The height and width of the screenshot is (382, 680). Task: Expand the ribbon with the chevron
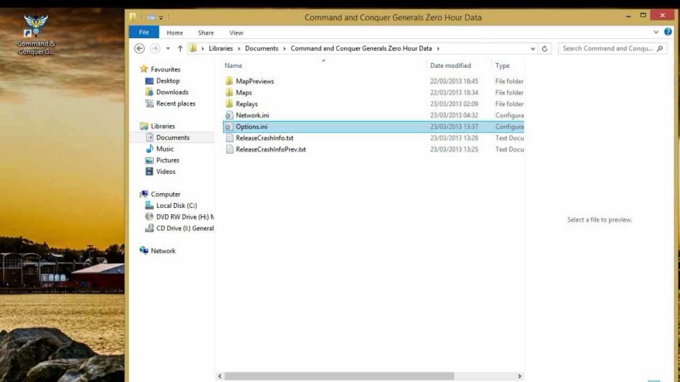point(656,32)
